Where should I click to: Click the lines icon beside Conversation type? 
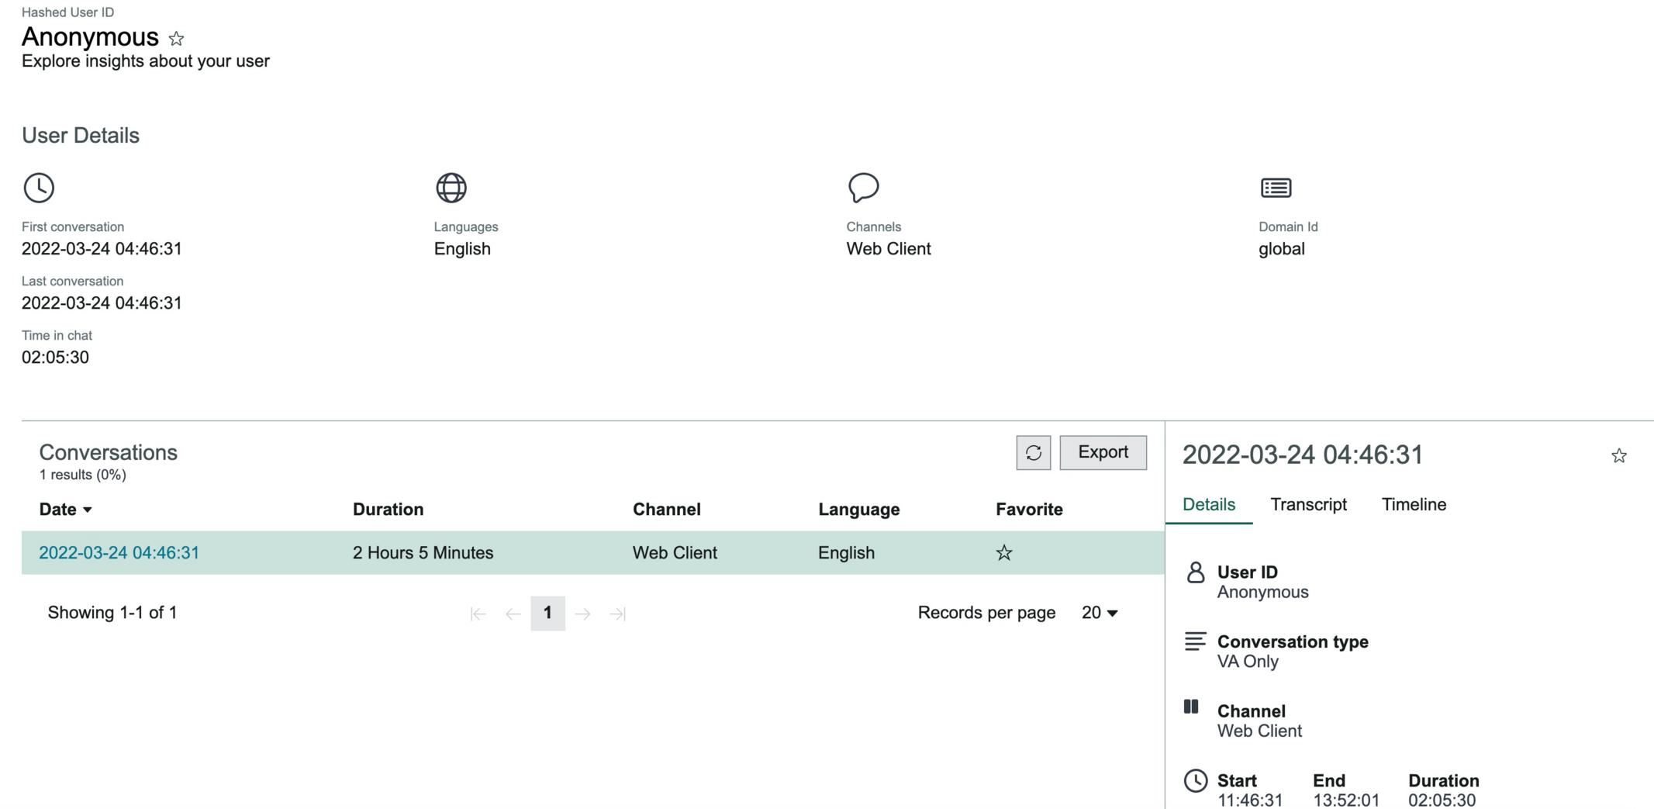point(1195,641)
